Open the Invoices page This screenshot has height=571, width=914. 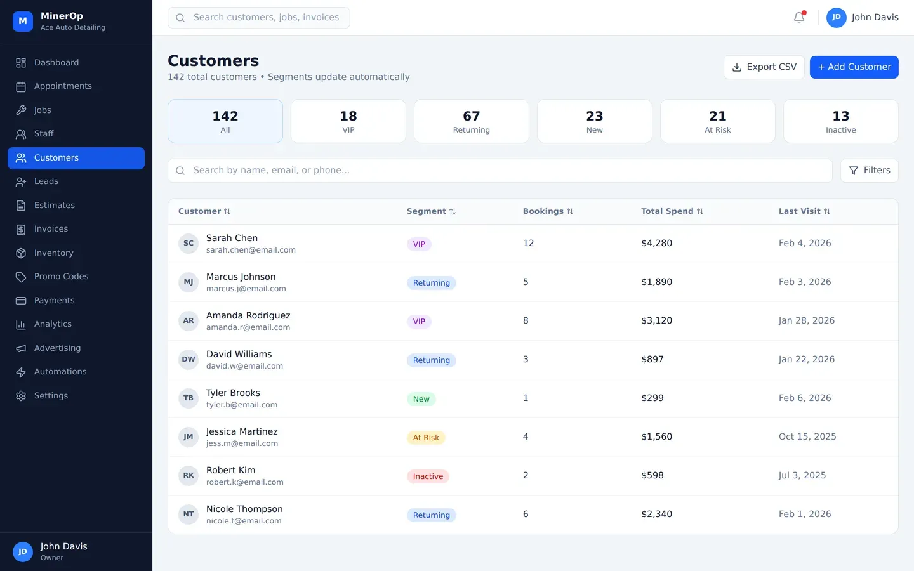click(x=51, y=229)
